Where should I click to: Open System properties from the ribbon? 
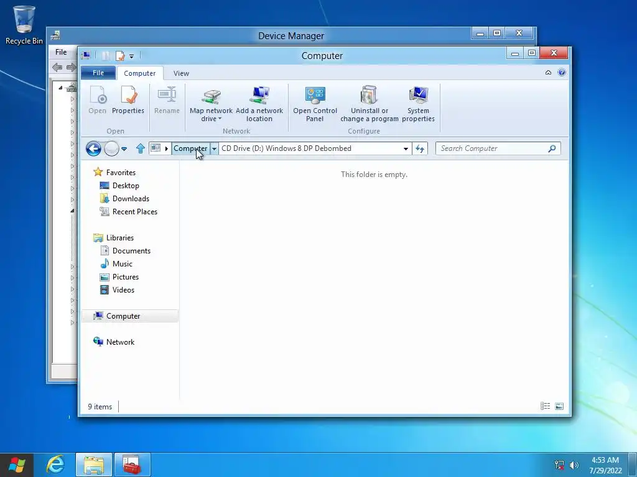click(418, 104)
